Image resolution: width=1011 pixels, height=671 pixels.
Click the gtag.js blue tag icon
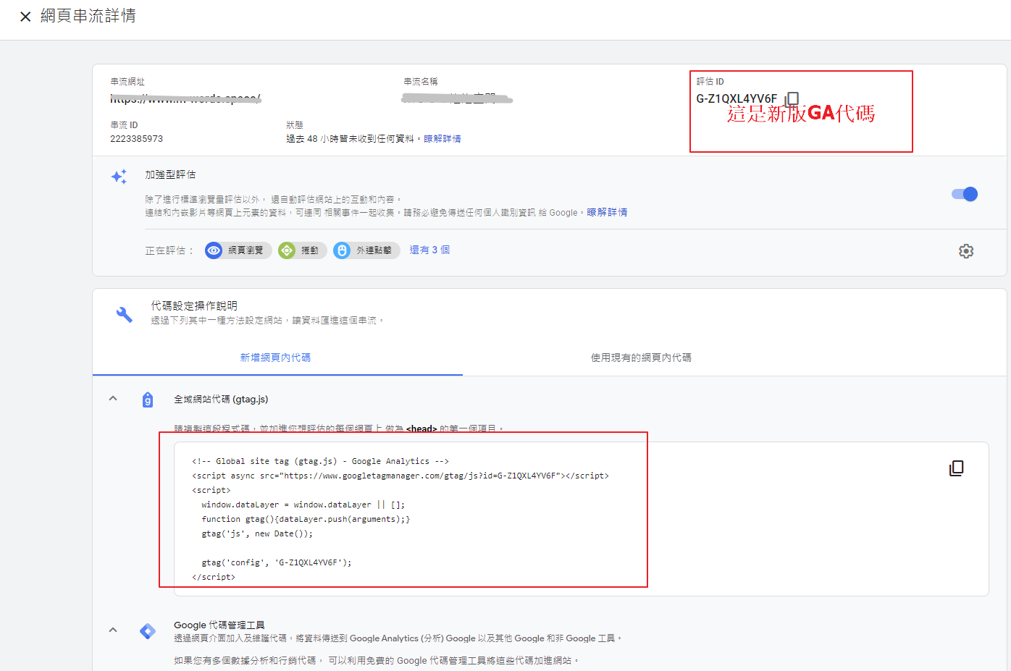click(148, 400)
